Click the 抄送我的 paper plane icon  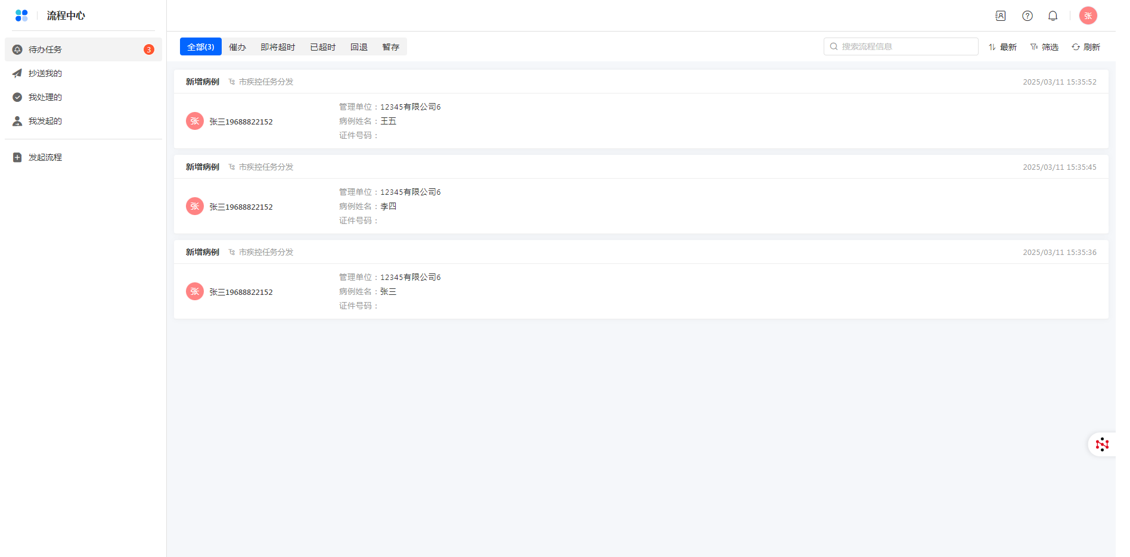17,73
